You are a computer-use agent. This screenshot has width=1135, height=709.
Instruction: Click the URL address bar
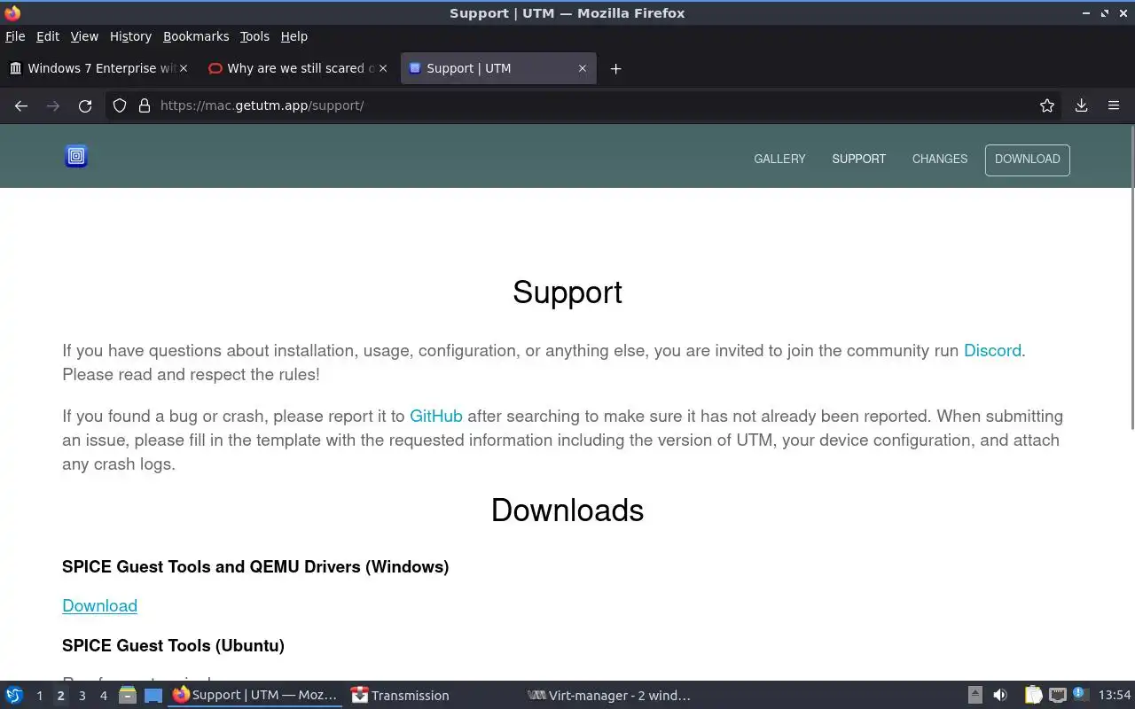pos(585,105)
